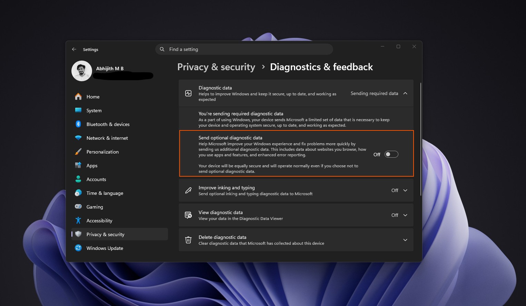Expand the View diagnostic data chevron
Viewport: 526px width, 306px height.
point(405,215)
